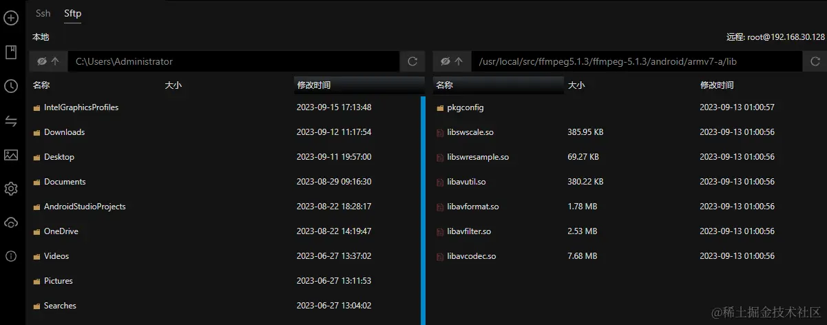Click the 2023-09-15 17:13:48 timestamp
Image resolution: width=827 pixels, height=325 pixels.
point(334,107)
